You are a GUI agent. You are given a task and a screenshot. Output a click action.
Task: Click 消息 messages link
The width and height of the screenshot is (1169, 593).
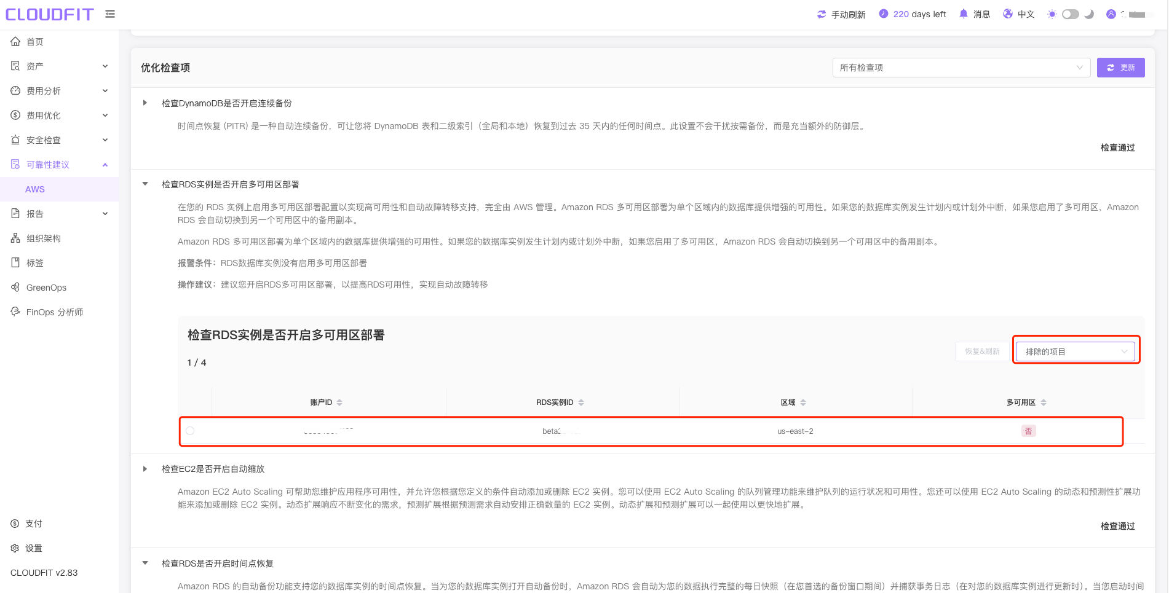click(981, 14)
